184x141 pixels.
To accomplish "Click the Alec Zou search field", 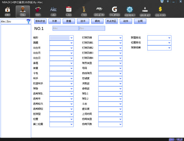I will coord(14,21).
